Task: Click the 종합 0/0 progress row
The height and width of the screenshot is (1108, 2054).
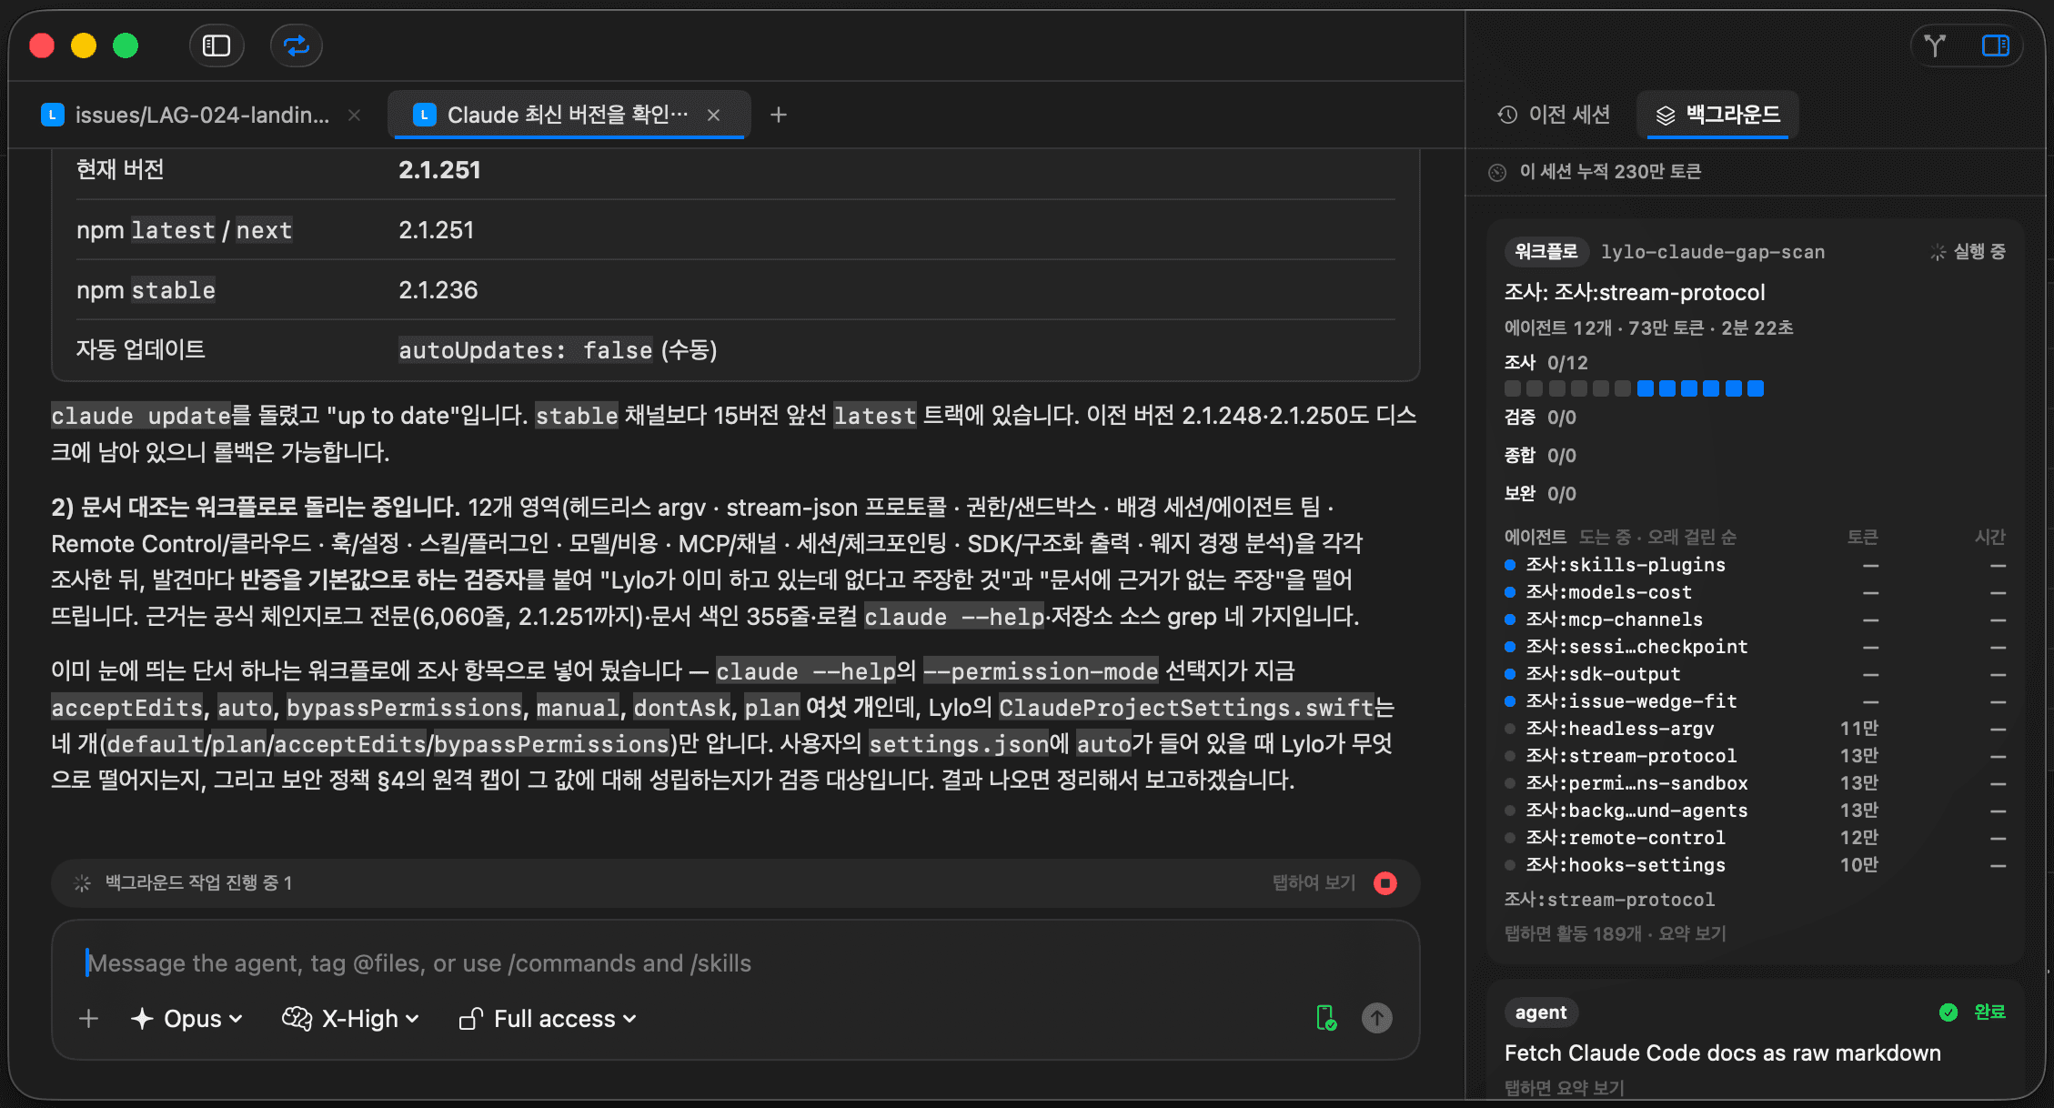Action: tap(1540, 456)
